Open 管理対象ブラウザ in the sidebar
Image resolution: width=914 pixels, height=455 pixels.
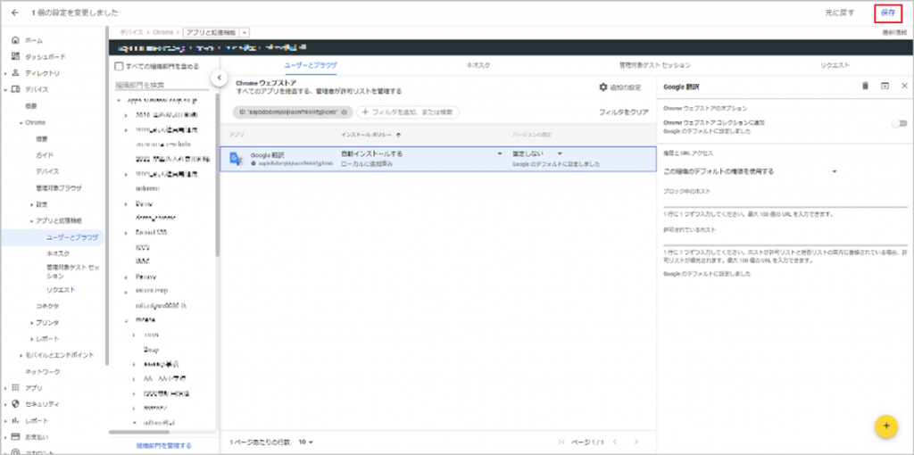(x=58, y=187)
